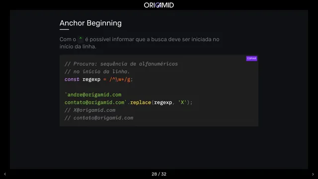Click the const keyword in code
This screenshot has height=179, width=318.
pyautogui.click(x=72, y=80)
